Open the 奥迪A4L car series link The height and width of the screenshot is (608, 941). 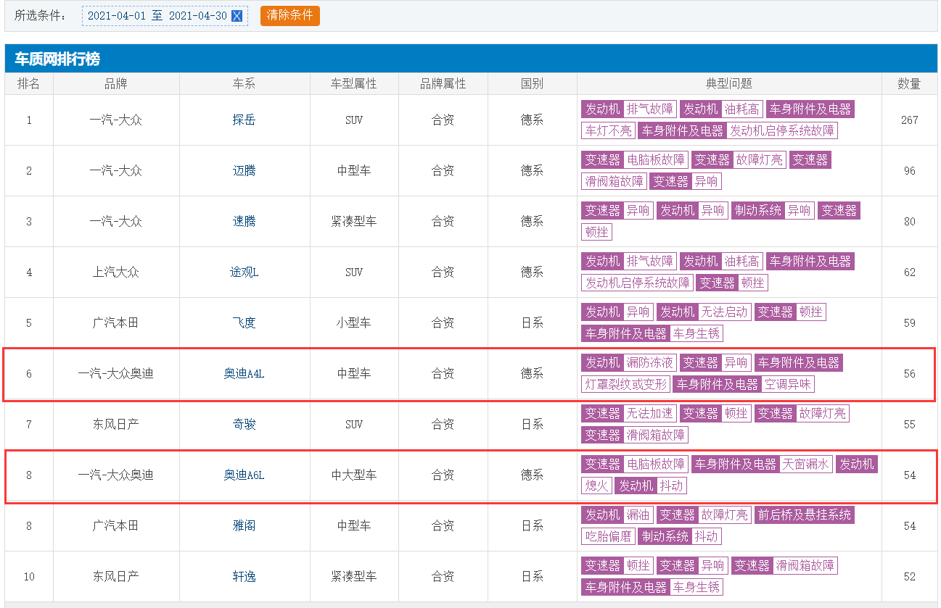click(245, 374)
